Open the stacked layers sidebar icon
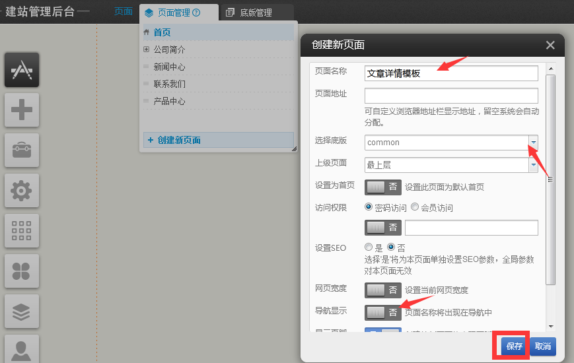574x363 pixels. [22, 311]
